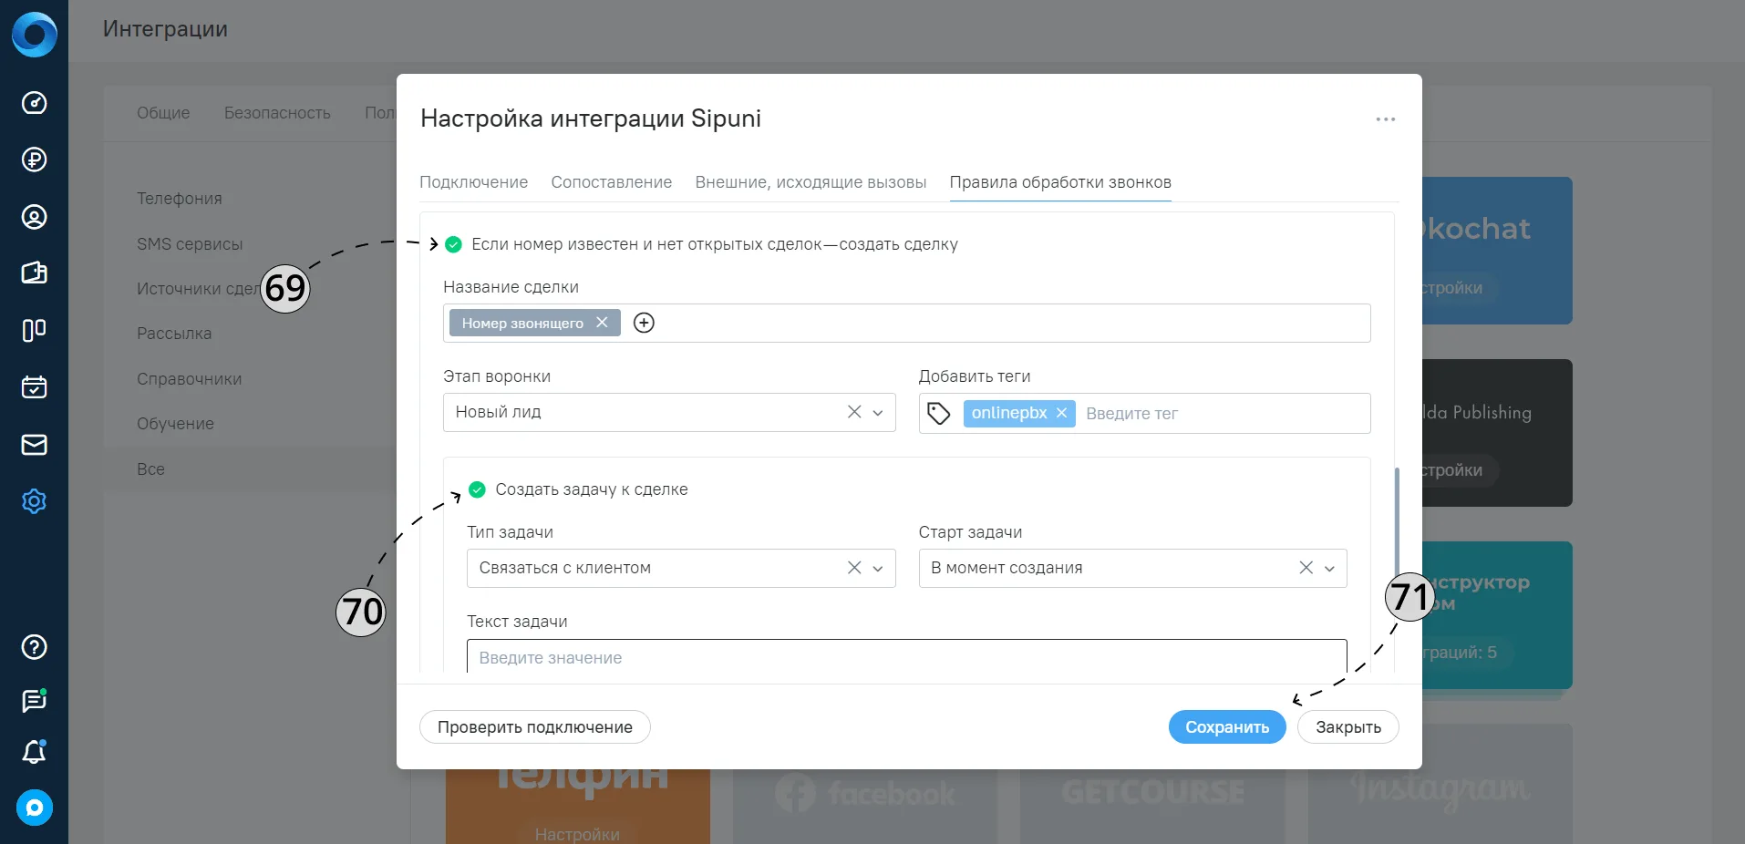Click the 'Название сделки' input field
Screen dimensions: 1745x844
(907, 323)
